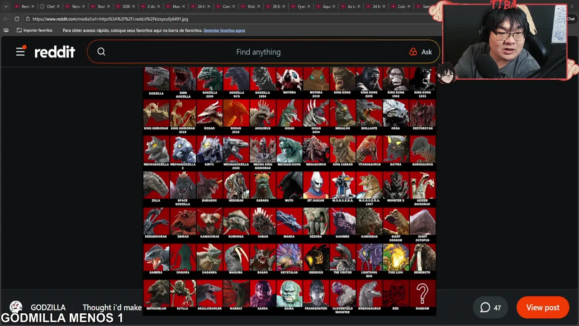
Task: Click the Hedorah portrait
Action: 236,185
